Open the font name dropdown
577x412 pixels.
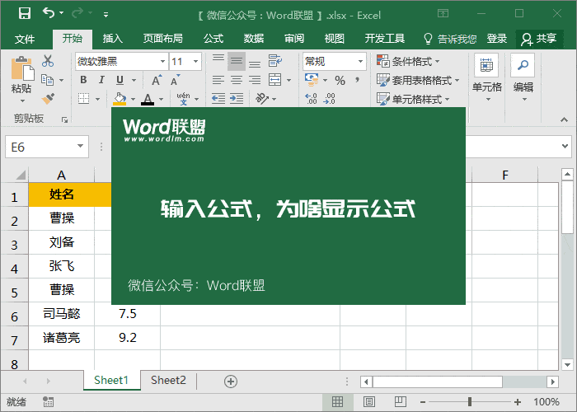point(162,61)
